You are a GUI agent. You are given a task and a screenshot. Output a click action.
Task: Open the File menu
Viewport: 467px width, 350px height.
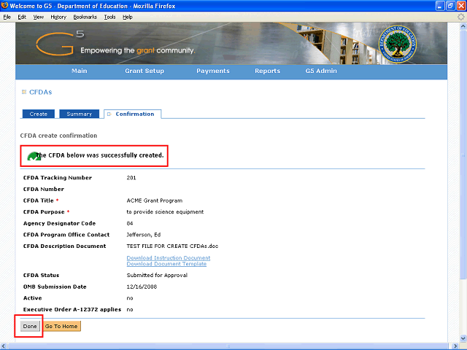click(7, 17)
